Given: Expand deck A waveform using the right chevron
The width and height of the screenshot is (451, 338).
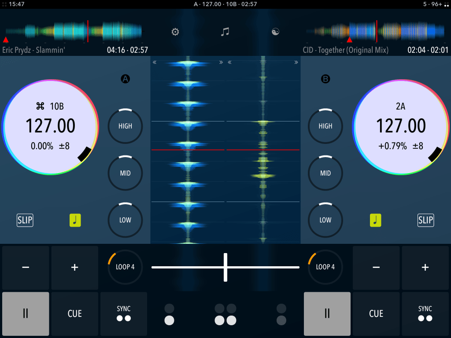Looking at the screenshot, I should 221,62.
